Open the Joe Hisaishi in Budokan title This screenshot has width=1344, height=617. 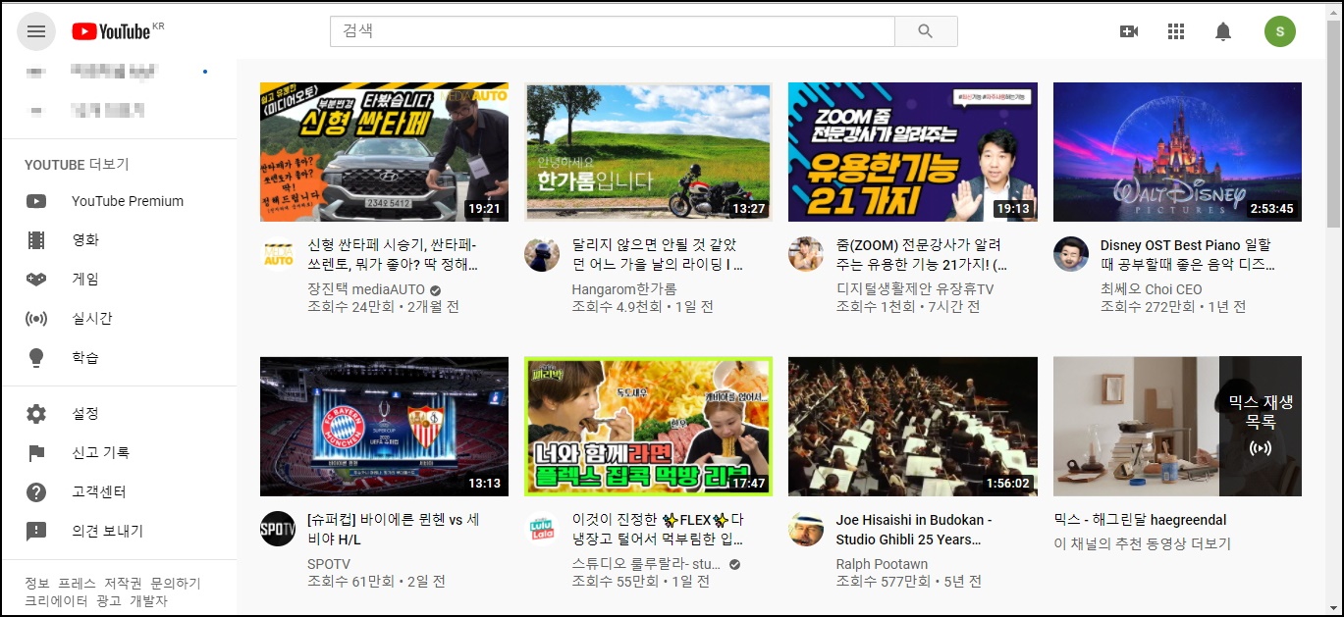click(914, 529)
